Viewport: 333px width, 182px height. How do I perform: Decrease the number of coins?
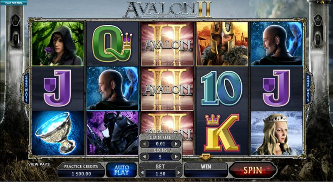145,157
